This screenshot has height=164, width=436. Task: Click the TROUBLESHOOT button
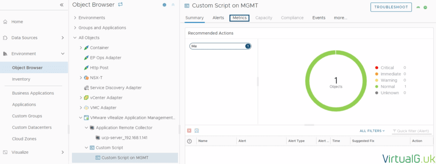(x=391, y=7)
